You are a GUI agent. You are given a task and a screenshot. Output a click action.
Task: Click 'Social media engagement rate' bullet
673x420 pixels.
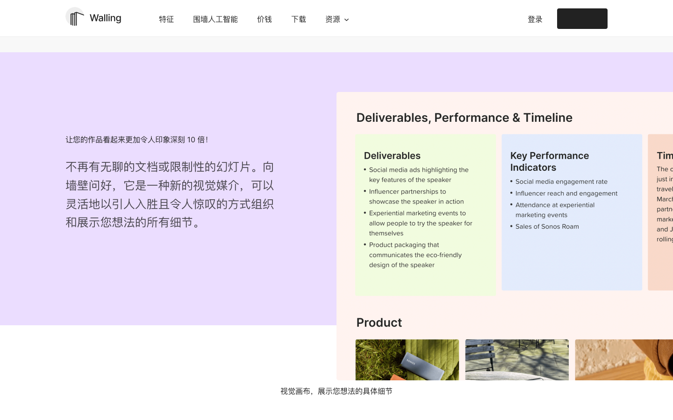[x=561, y=182]
